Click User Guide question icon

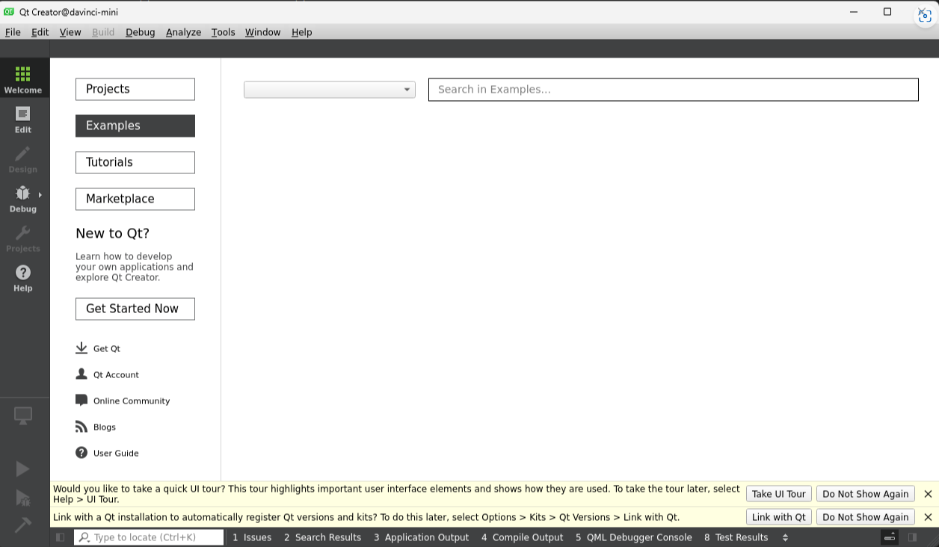pyautogui.click(x=81, y=453)
